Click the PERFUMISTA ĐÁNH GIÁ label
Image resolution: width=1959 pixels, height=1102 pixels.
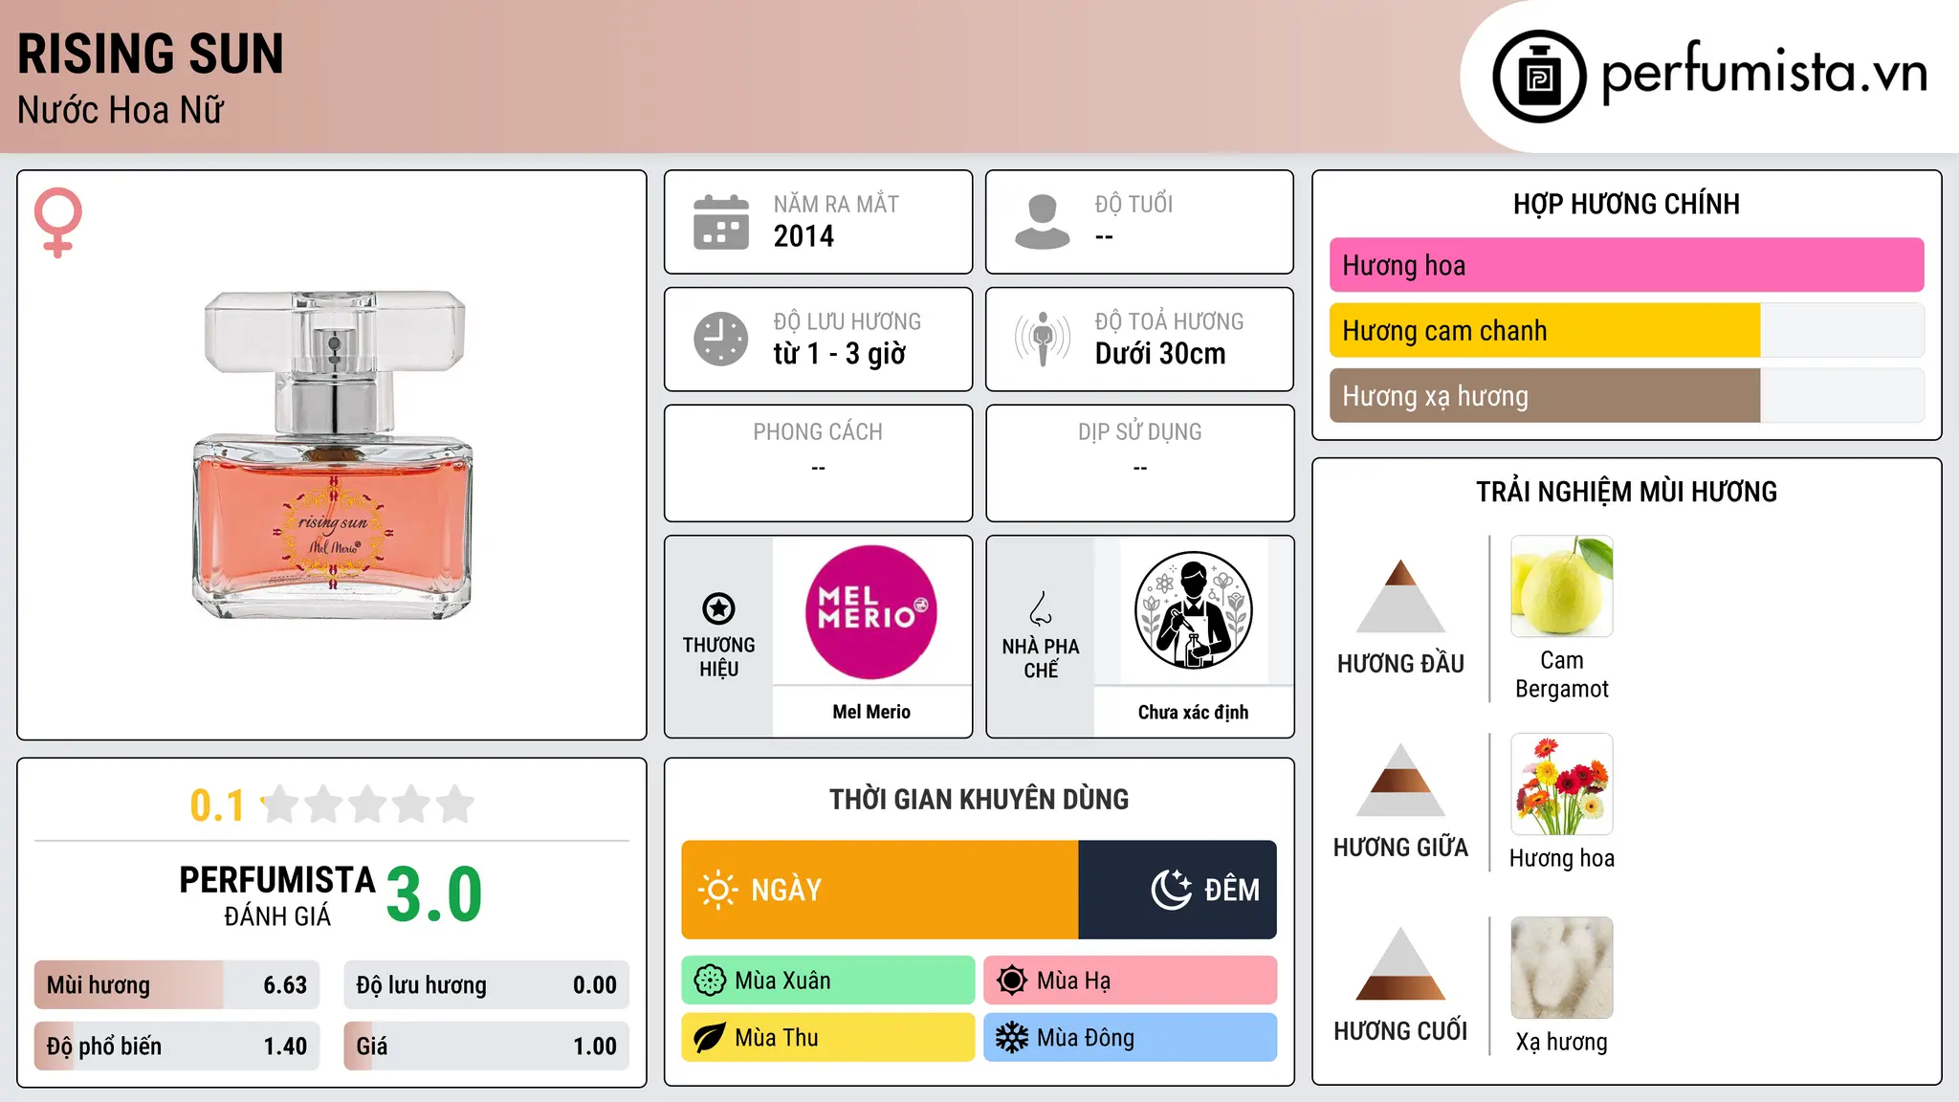pyautogui.click(x=277, y=895)
